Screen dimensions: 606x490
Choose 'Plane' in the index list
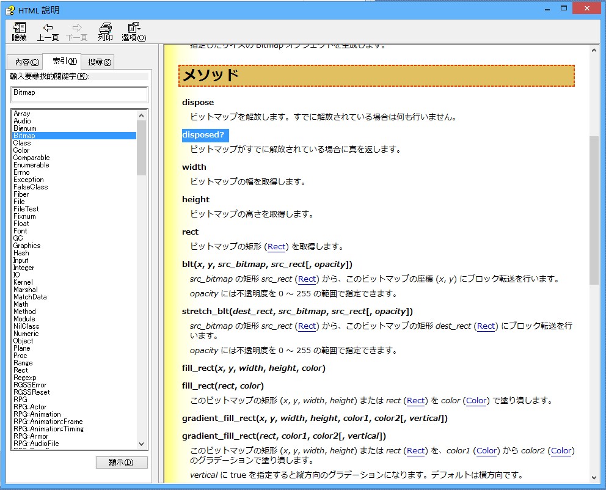(21, 348)
